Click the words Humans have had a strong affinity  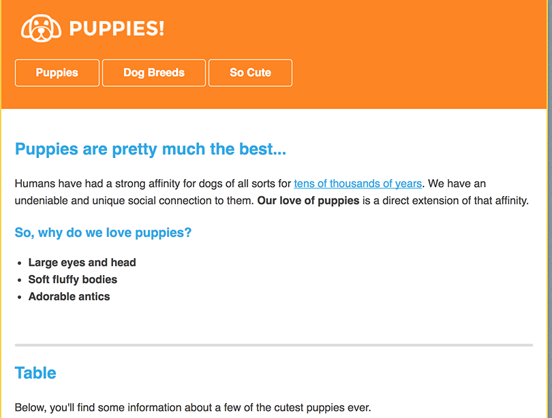click(x=93, y=184)
